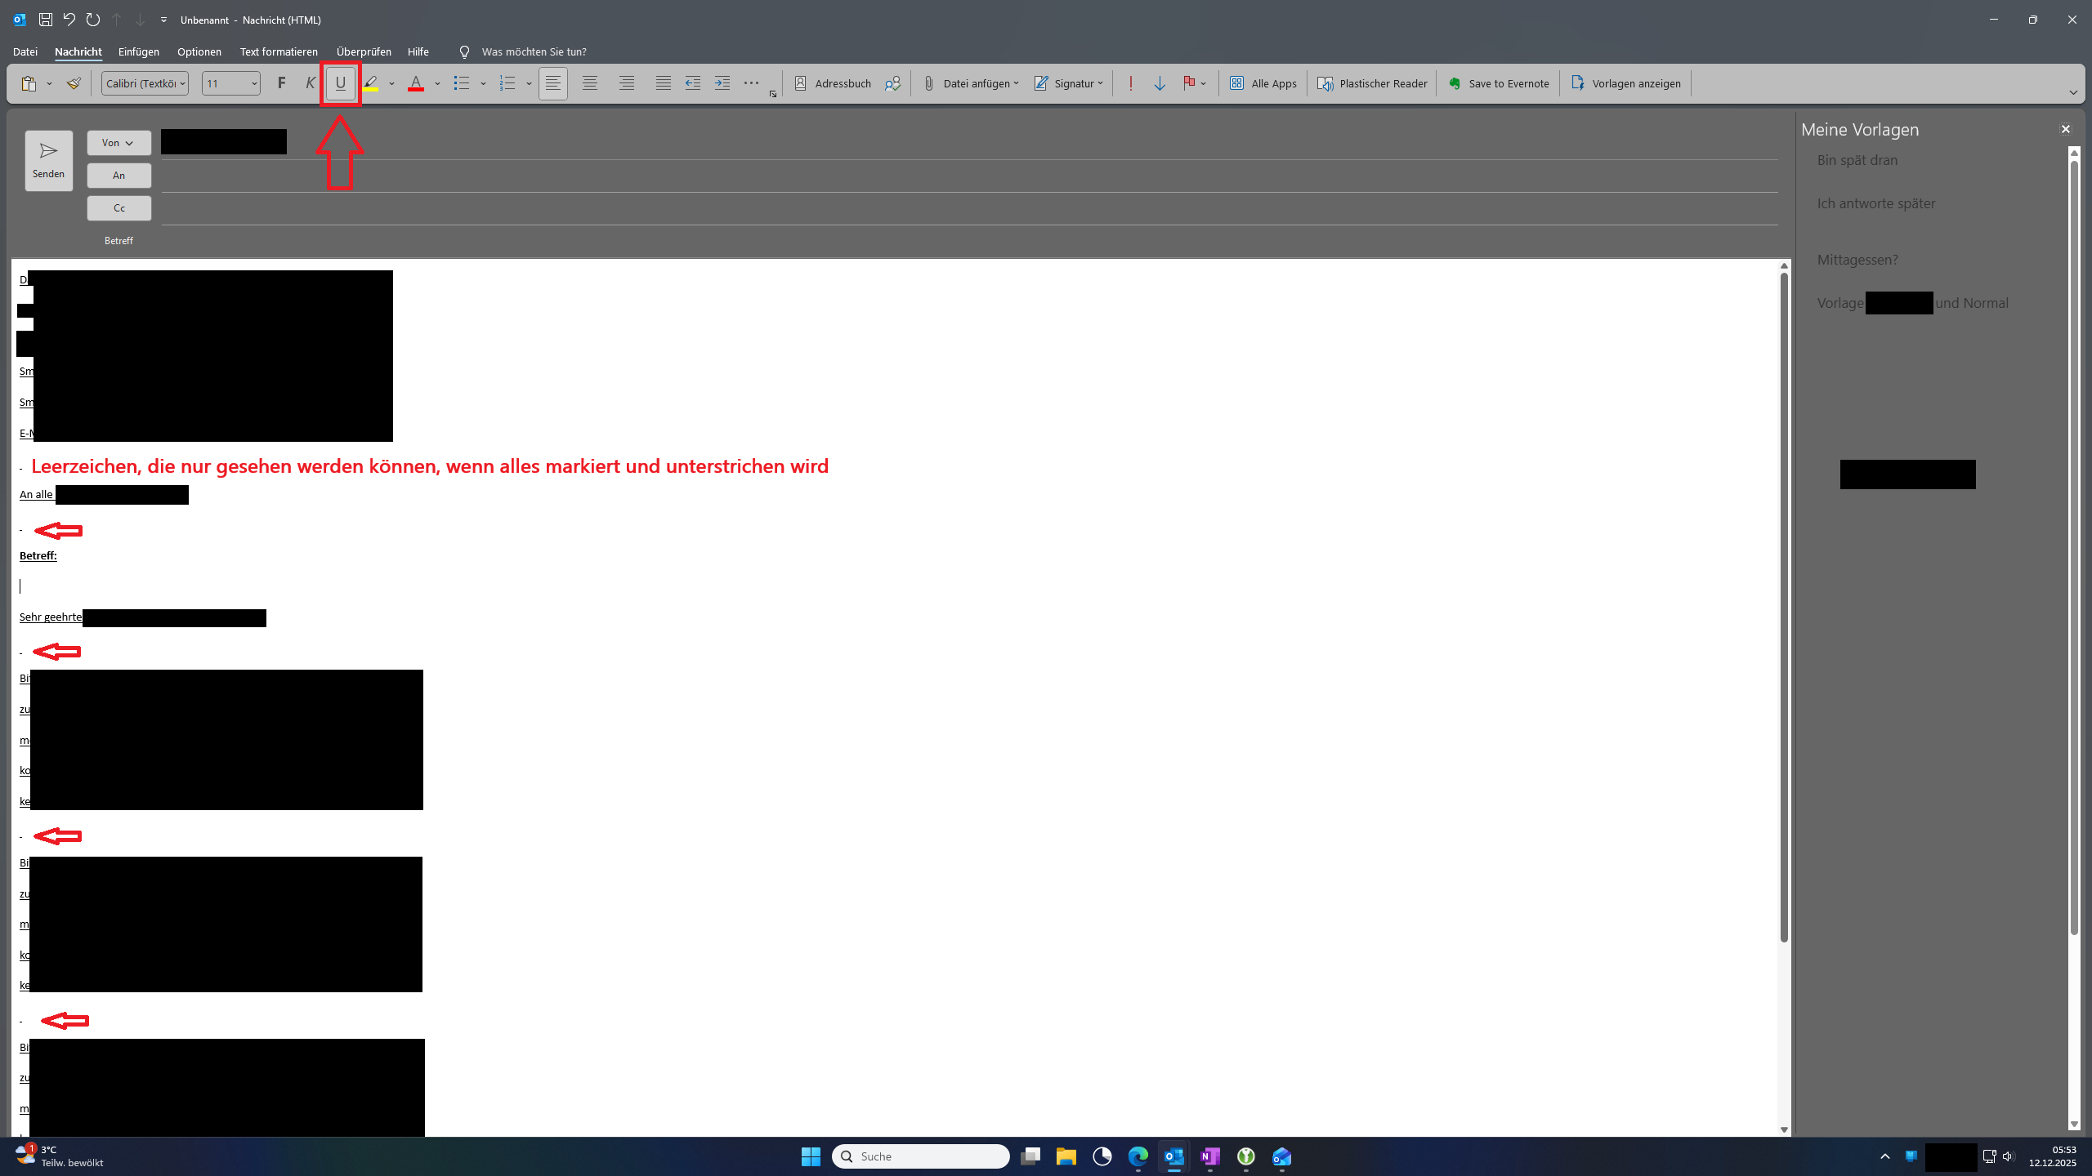Open the Text formatieren tab
The width and height of the screenshot is (2092, 1176).
[279, 51]
